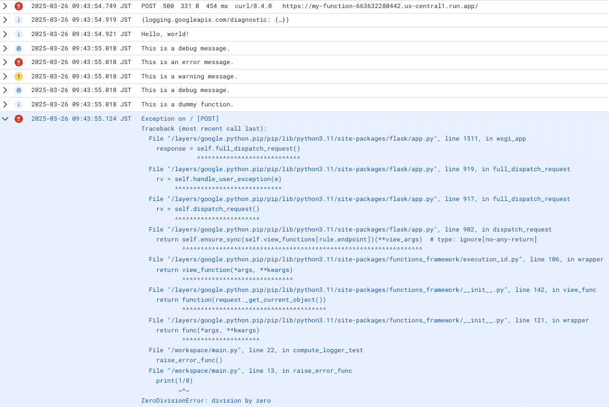This screenshot has width=609, height=407.
Task: Click the yellow warning icon on the warning message
Action: pyautogui.click(x=18, y=76)
